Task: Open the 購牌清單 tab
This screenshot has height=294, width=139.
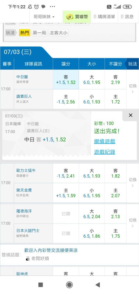Action: click(104, 17)
